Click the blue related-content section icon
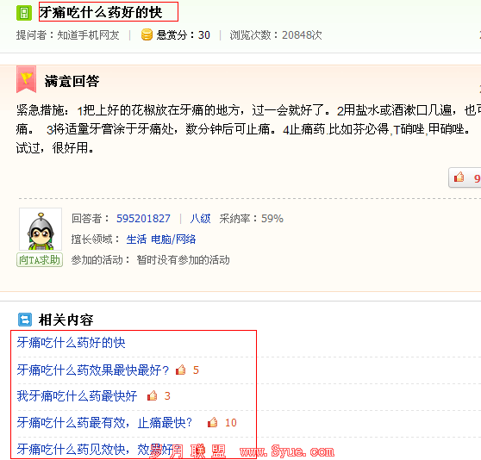The image size is (481, 460). [x=25, y=320]
